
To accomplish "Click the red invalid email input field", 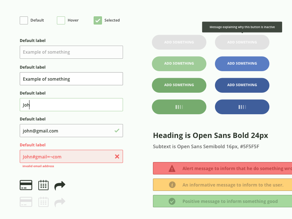I will [71, 156].
